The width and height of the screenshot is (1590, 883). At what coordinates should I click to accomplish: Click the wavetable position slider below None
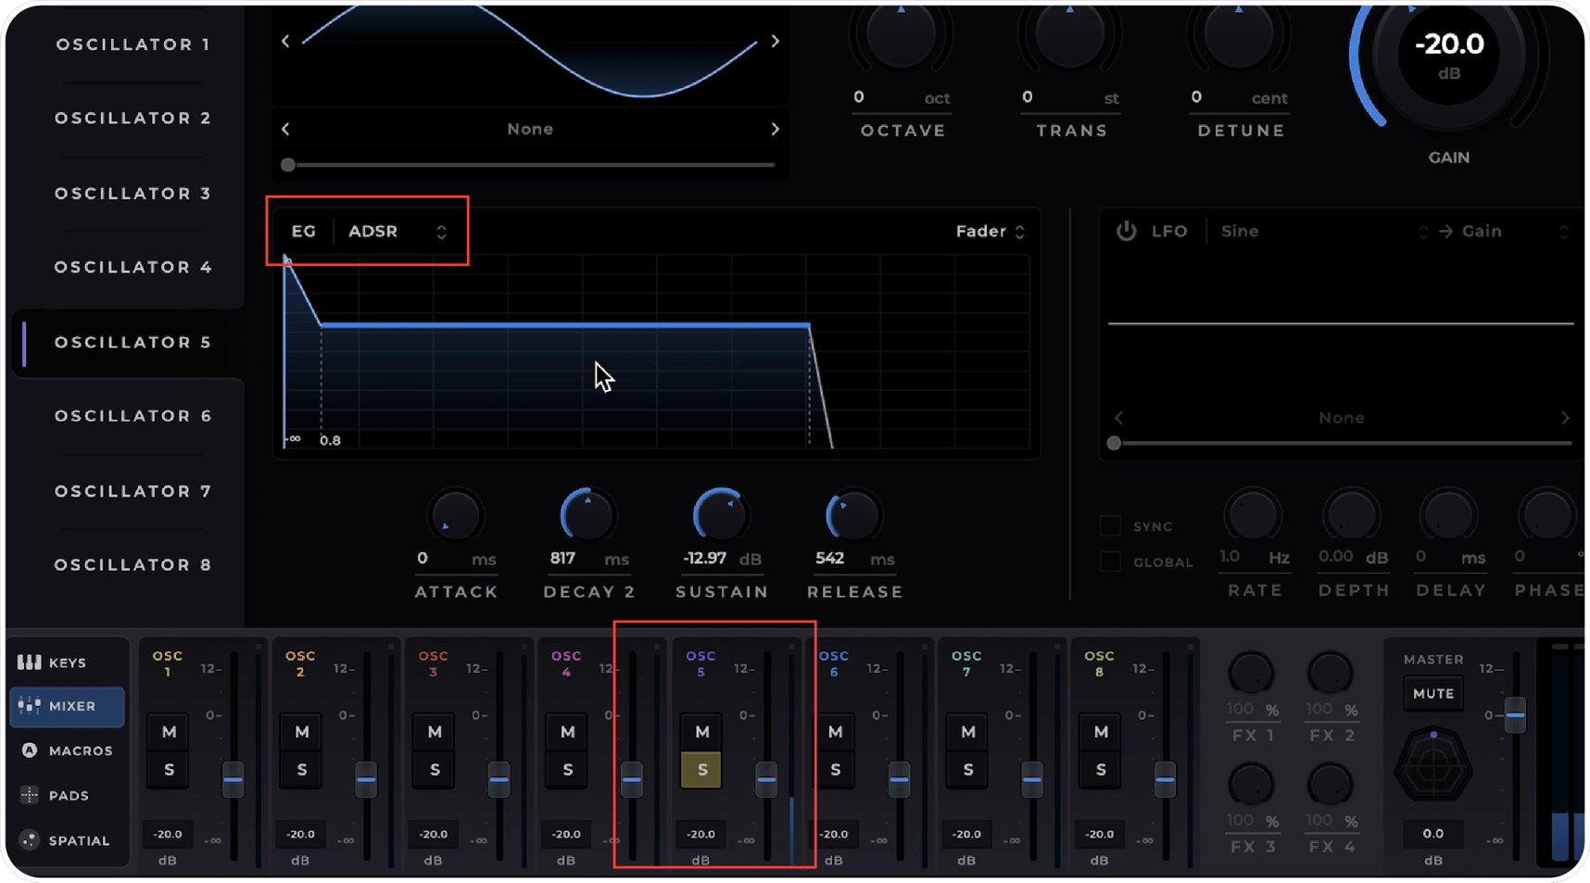coord(530,164)
